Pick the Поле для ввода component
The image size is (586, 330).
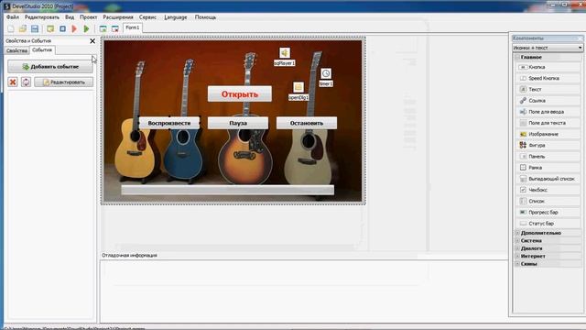point(548,112)
